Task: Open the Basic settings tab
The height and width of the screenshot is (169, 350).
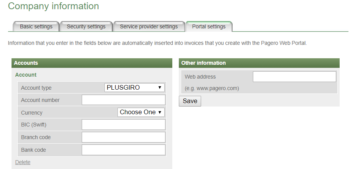Action: [36, 26]
